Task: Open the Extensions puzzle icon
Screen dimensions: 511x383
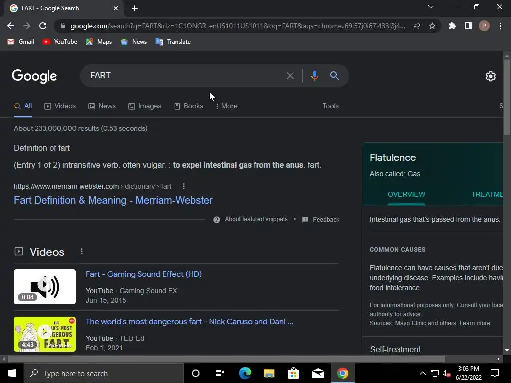Action: [x=452, y=26]
